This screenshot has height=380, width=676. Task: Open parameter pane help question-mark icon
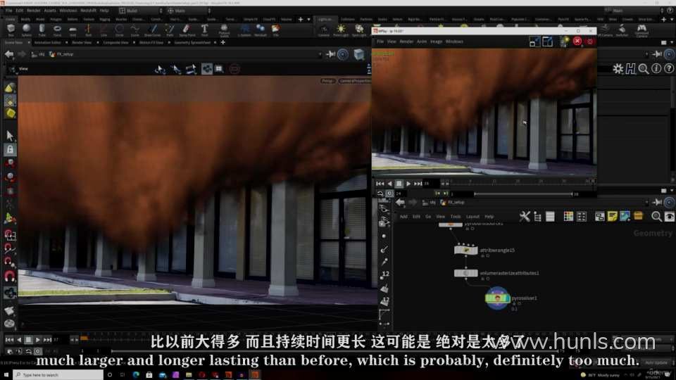pyautogui.click(x=669, y=68)
